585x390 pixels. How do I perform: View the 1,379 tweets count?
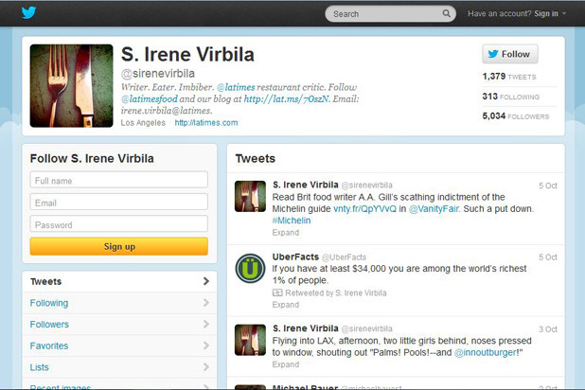point(509,77)
